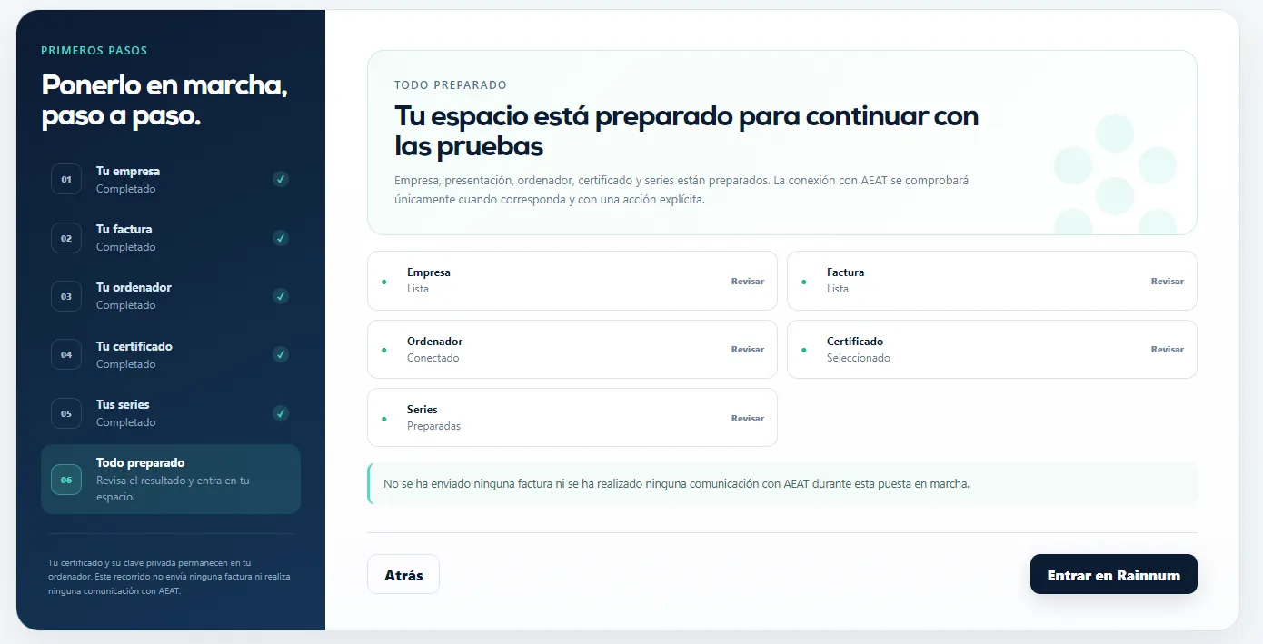Click the 03 step number badge
This screenshot has width=1263, height=644.
coord(66,296)
